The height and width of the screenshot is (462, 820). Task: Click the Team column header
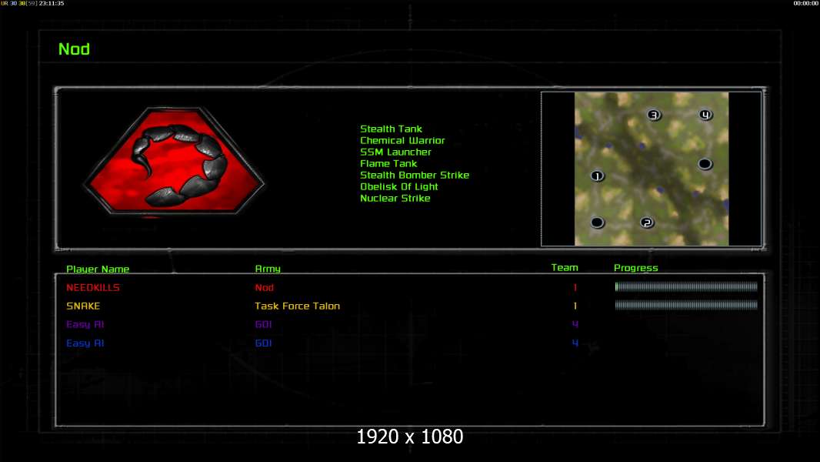click(x=565, y=267)
